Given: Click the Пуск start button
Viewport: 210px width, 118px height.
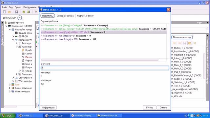Looking at the screenshot, I should [8, 116].
